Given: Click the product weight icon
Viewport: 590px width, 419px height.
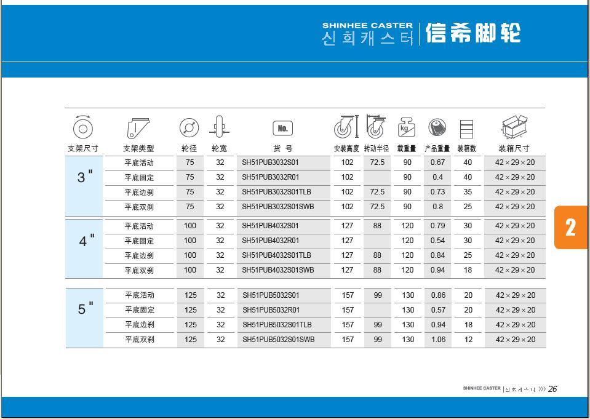Looking at the screenshot, I should click(x=437, y=127).
